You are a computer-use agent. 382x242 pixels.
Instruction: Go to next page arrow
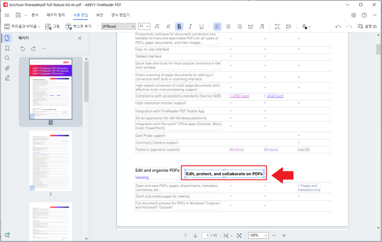(195, 235)
